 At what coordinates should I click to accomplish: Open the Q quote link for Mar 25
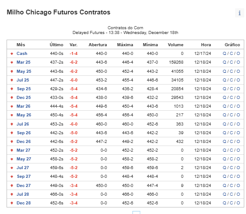pyautogui.click(x=224, y=62)
